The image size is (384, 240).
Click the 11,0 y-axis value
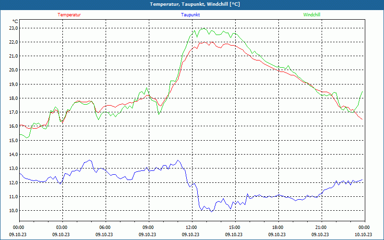point(14,196)
